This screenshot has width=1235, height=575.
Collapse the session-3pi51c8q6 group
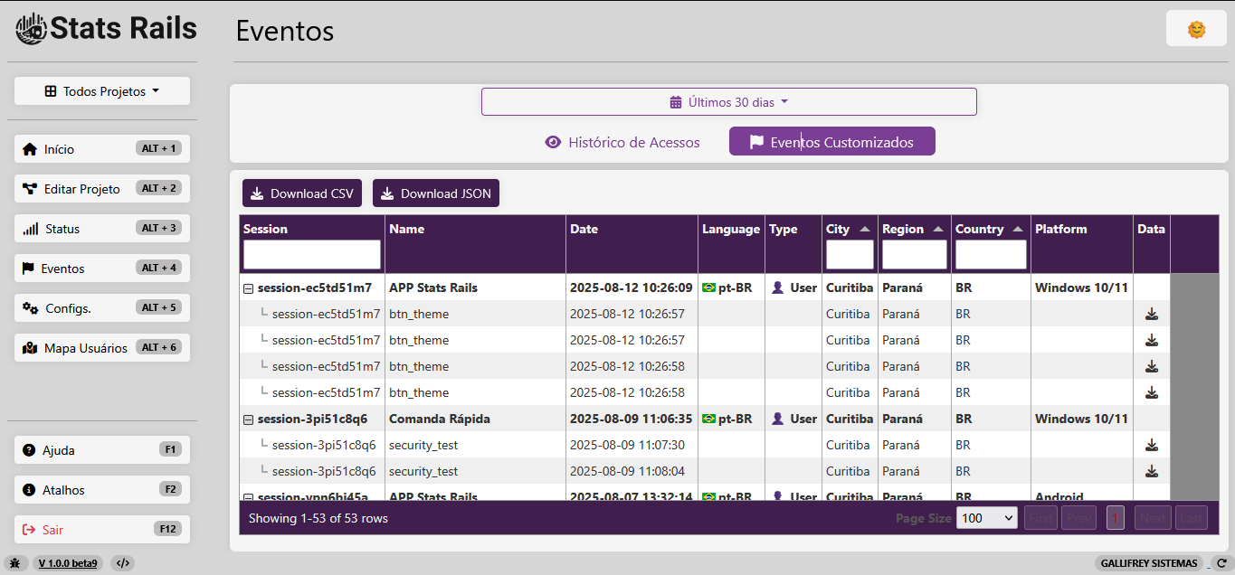[248, 419]
